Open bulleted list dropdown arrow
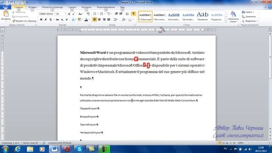Screen dimensions: 272x153 98,14
